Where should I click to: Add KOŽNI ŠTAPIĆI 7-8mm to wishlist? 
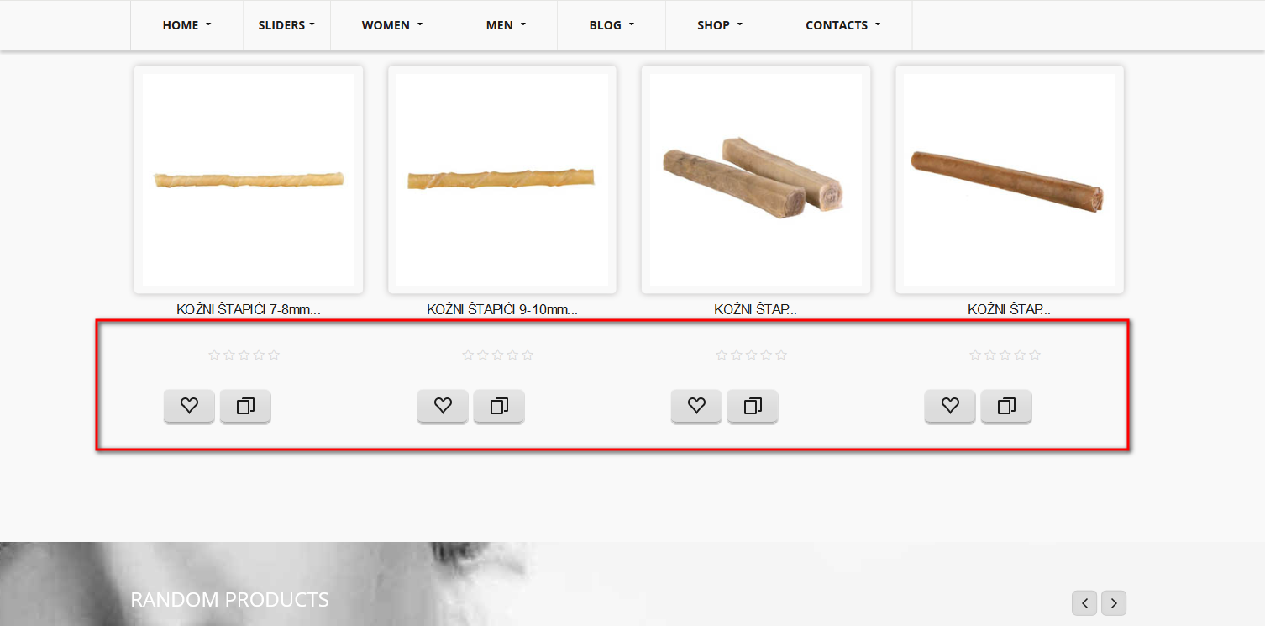[x=189, y=406]
